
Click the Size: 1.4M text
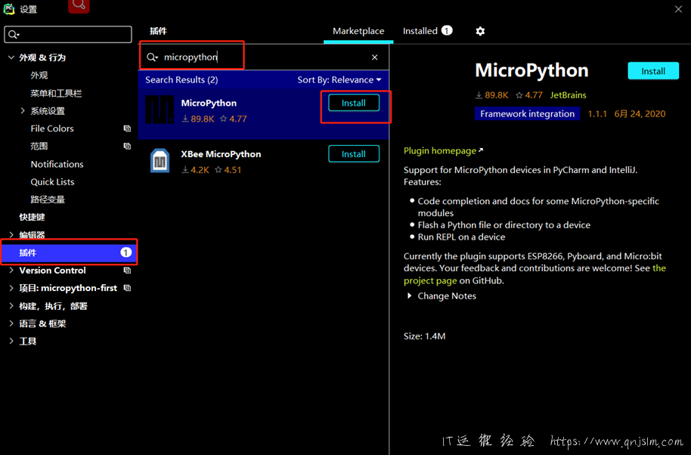click(424, 336)
